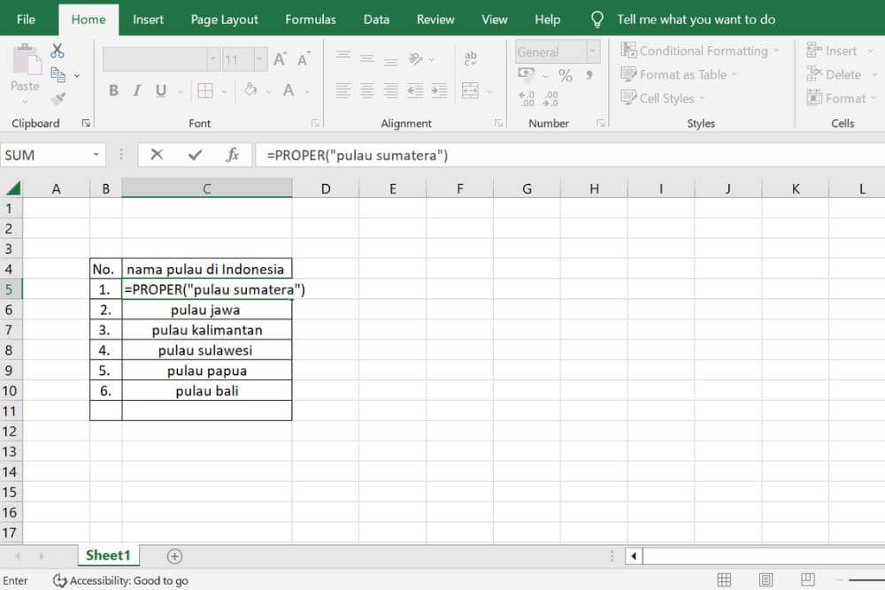
Task: Select cell containing pulau kalimantan
Action: click(207, 330)
